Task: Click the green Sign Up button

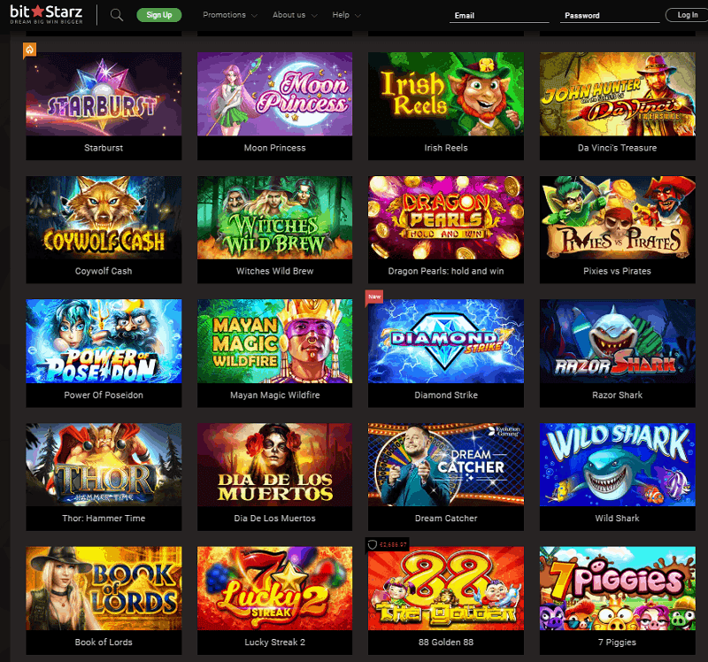Action: [x=159, y=15]
